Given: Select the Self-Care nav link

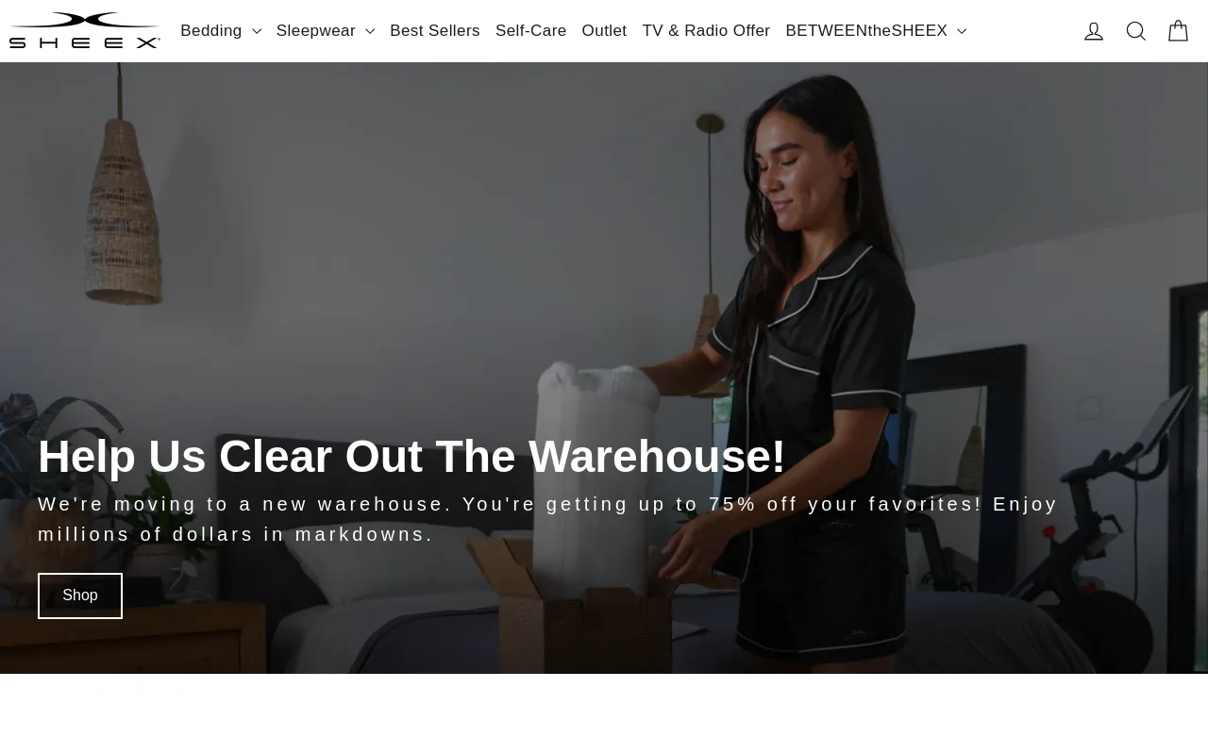Looking at the screenshot, I should [x=531, y=31].
